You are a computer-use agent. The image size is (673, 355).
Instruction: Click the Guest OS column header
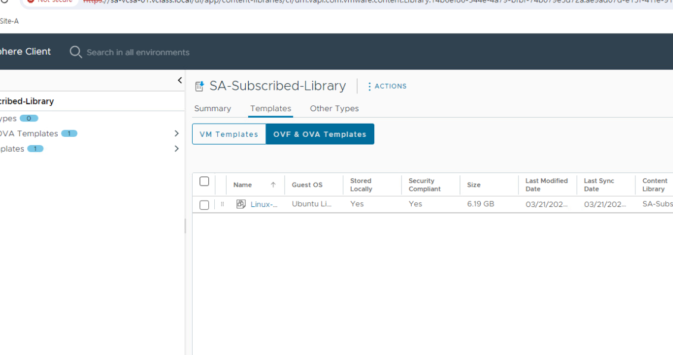(x=307, y=185)
